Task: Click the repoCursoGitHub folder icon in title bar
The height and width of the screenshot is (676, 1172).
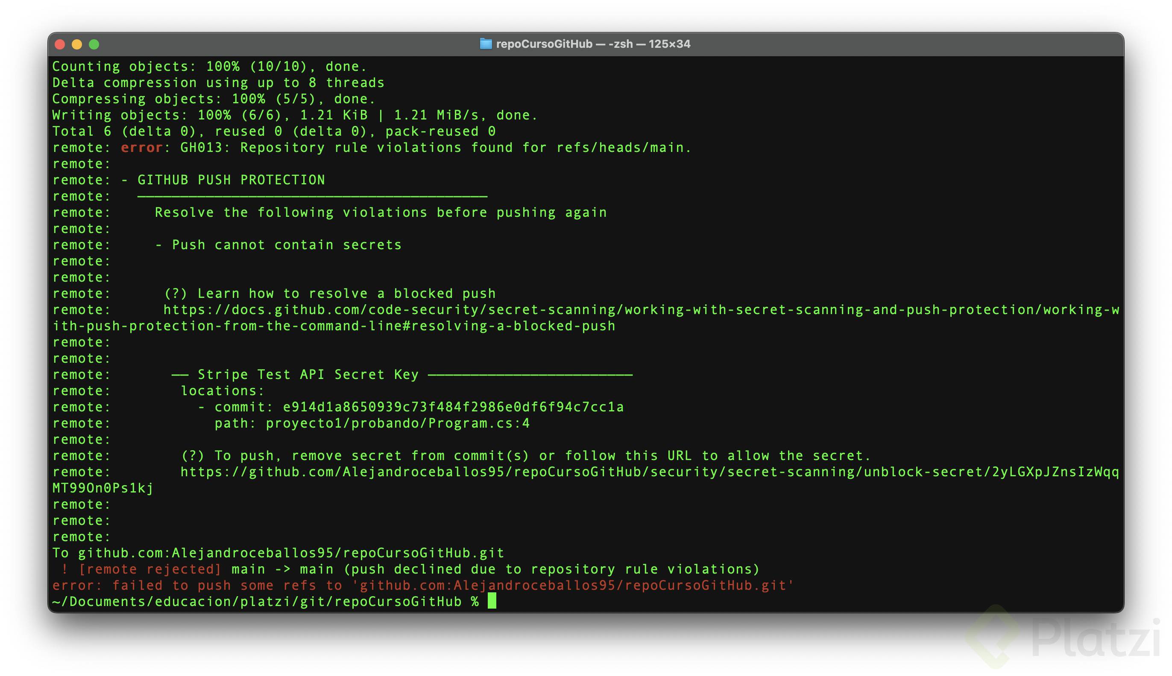Action: coord(486,44)
